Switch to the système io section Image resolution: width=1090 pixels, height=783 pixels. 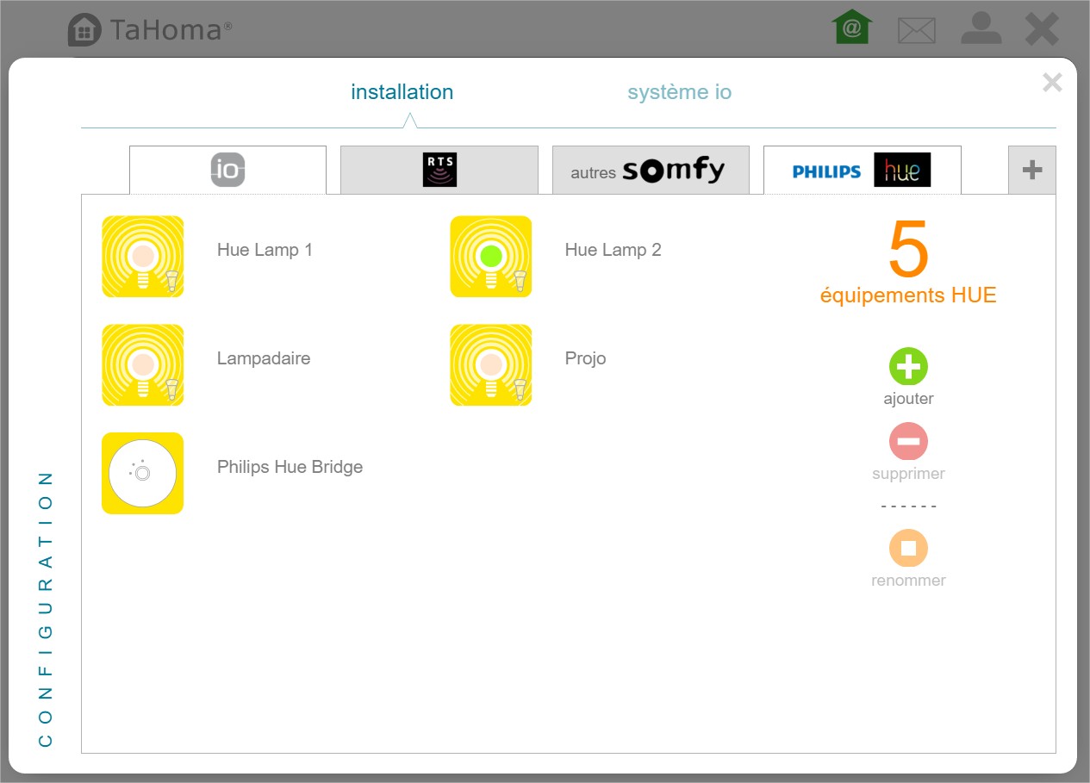[x=679, y=92]
